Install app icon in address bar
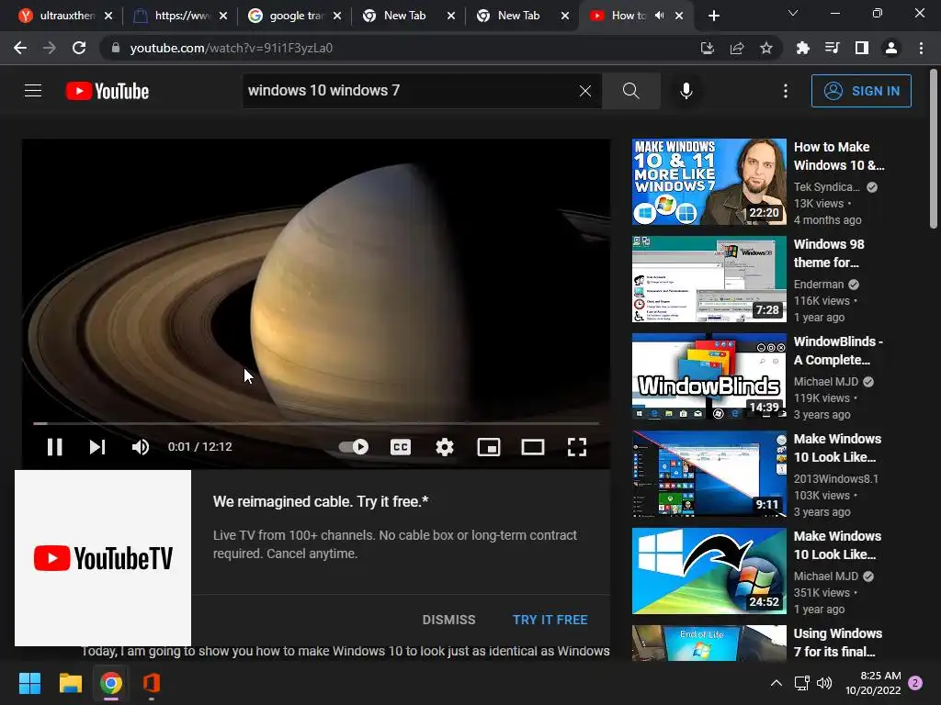This screenshot has height=705, width=941. coord(708,48)
